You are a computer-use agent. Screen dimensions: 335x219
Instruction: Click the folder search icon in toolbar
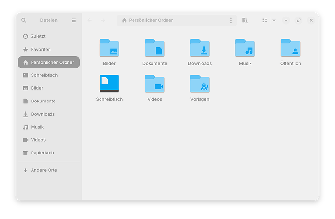[245, 20]
